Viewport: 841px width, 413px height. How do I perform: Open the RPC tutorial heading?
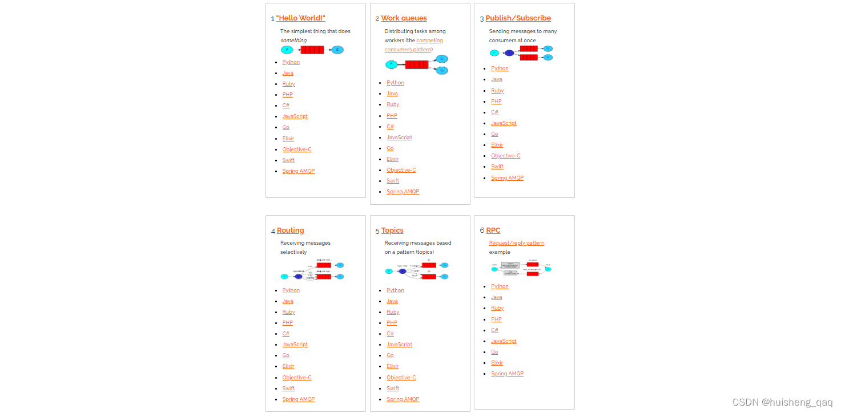click(x=493, y=230)
